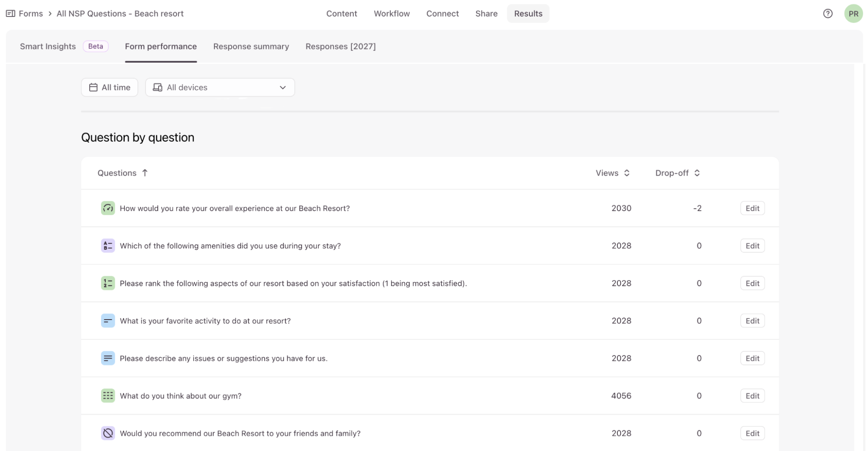Click the multiple choice icon beside amenities question

tap(108, 245)
